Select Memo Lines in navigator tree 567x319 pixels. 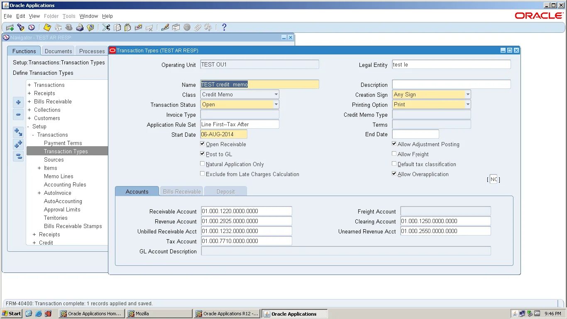(59, 176)
